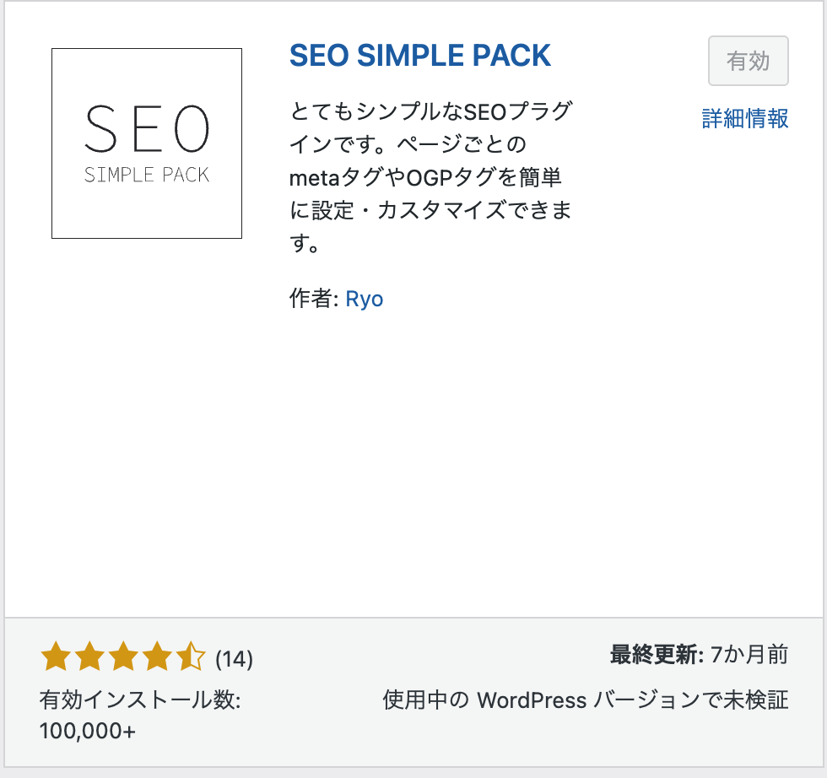Viewport: 827px width, 778px height.
Task: Click the 作者 label before Ryo
Action: click(x=314, y=299)
